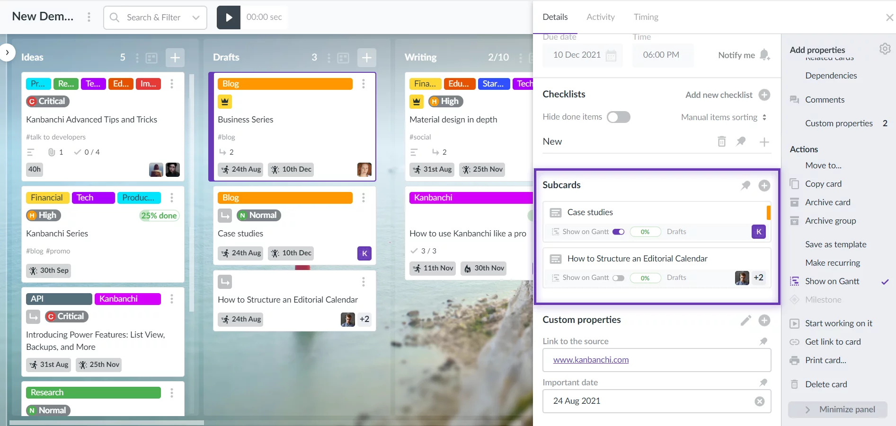
Task: Pin the Link to the source property
Action: (x=763, y=341)
